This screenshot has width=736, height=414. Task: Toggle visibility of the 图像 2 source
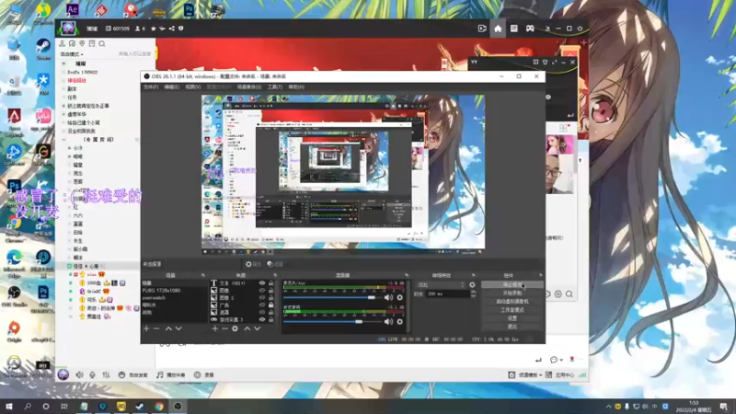pyautogui.click(x=262, y=297)
